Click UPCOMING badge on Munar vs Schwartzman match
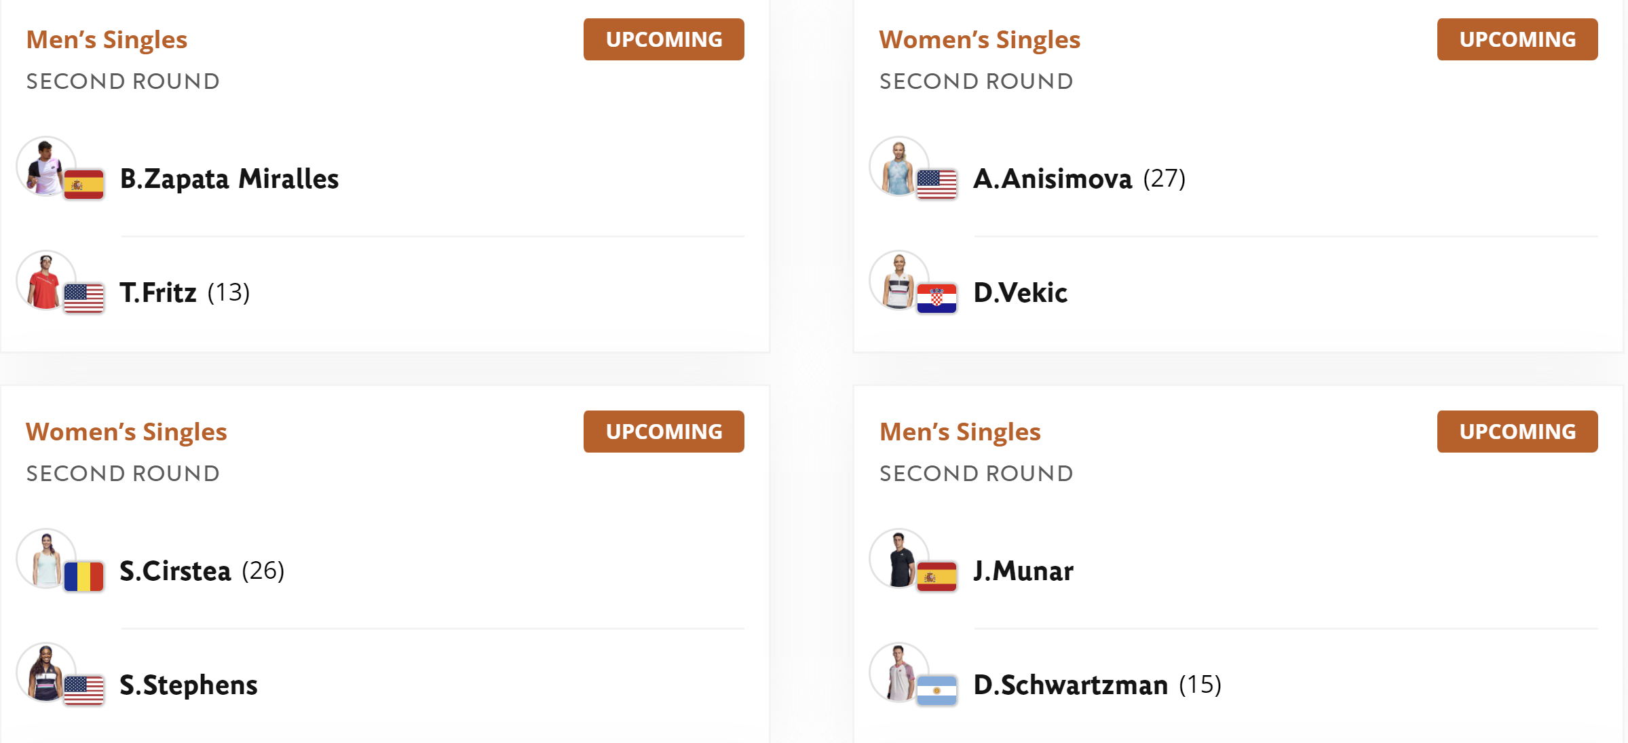1628x743 pixels. coord(1517,432)
